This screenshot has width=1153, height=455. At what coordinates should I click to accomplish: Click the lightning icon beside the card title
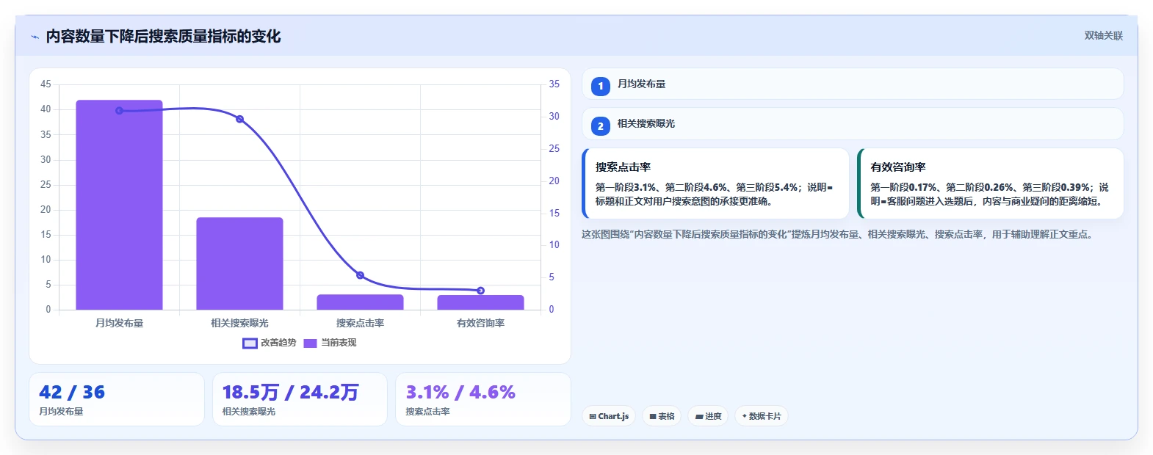point(35,37)
